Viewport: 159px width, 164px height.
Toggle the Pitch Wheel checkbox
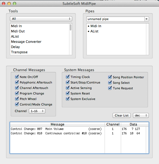pos(17,99)
